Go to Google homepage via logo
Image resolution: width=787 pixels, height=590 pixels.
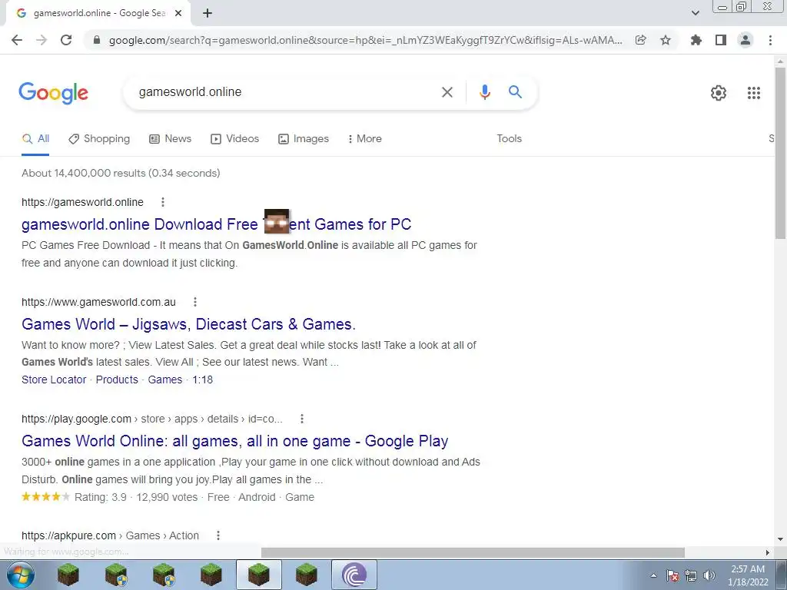[x=53, y=93]
